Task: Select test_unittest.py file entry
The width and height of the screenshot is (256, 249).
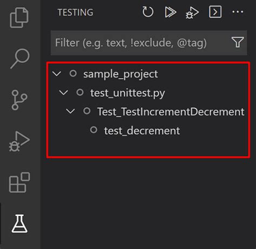Action: click(x=127, y=93)
